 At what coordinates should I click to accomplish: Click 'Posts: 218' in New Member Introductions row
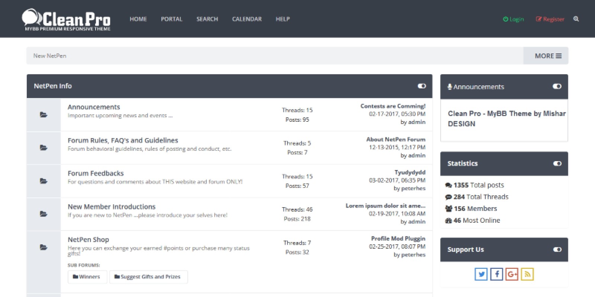[x=297, y=219]
